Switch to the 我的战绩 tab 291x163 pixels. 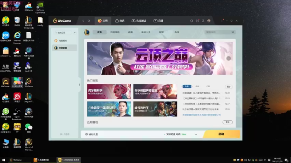click(x=115, y=32)
